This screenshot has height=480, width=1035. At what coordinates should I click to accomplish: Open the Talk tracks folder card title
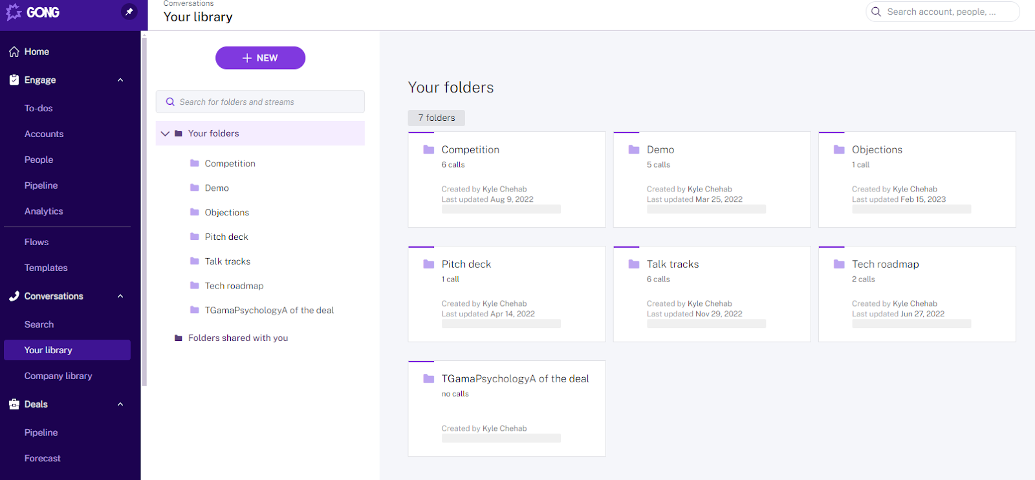pyautogui.click(x=673, y=264)
